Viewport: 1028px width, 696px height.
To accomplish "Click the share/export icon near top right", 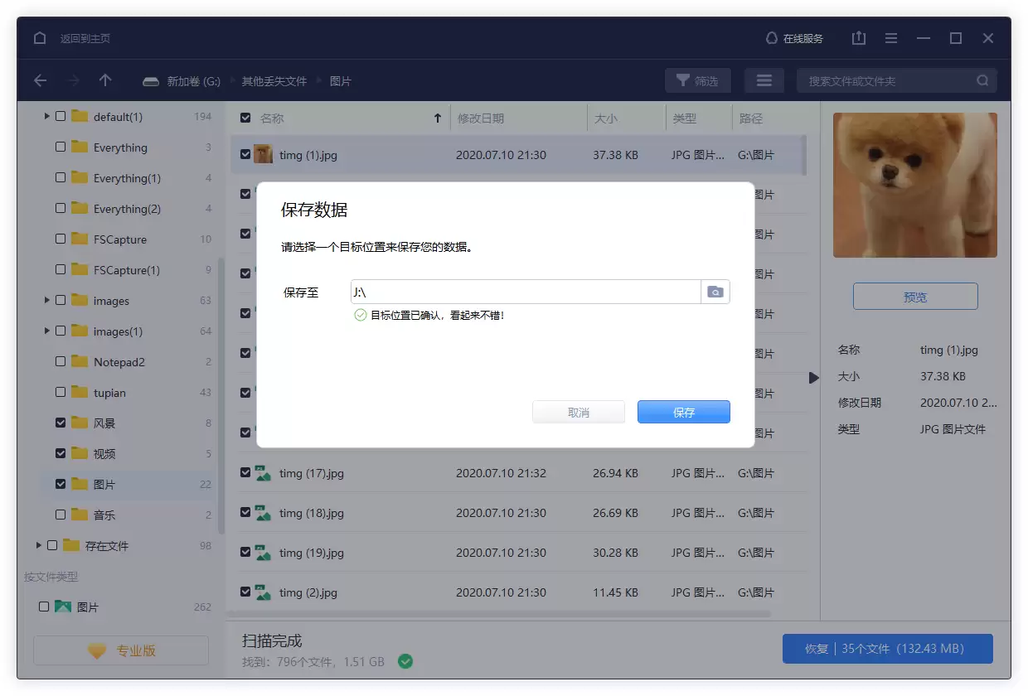I will click(858, 38).
